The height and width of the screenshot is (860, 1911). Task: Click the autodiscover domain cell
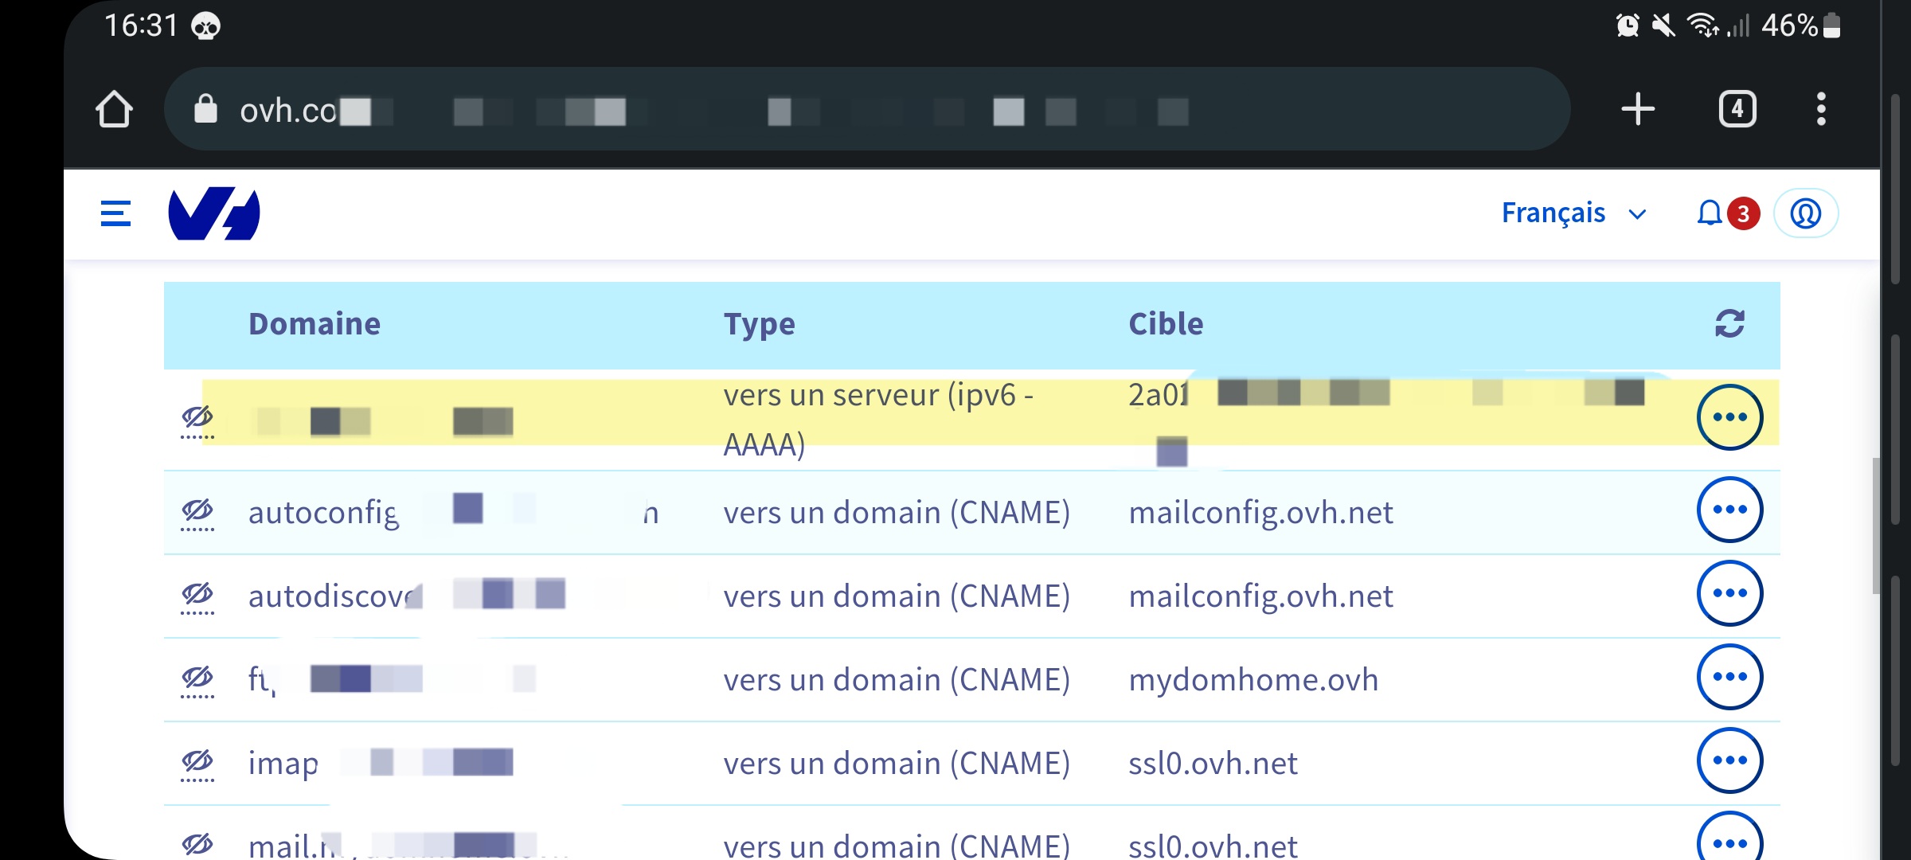coord(406,596)
